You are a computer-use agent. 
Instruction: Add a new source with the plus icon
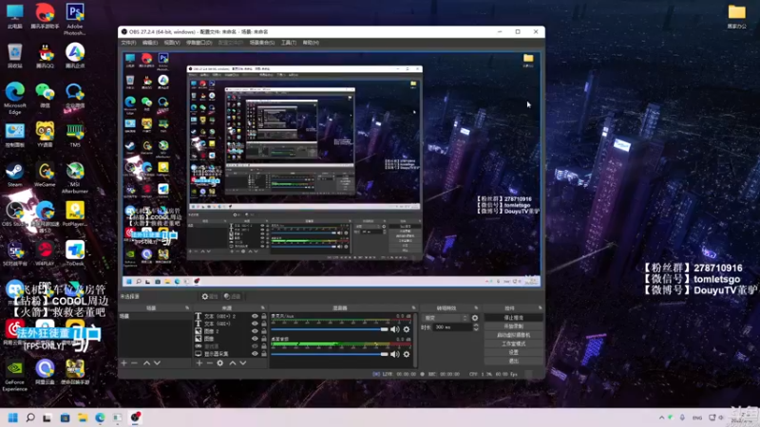pyautogui.click(x=199, y=363)
